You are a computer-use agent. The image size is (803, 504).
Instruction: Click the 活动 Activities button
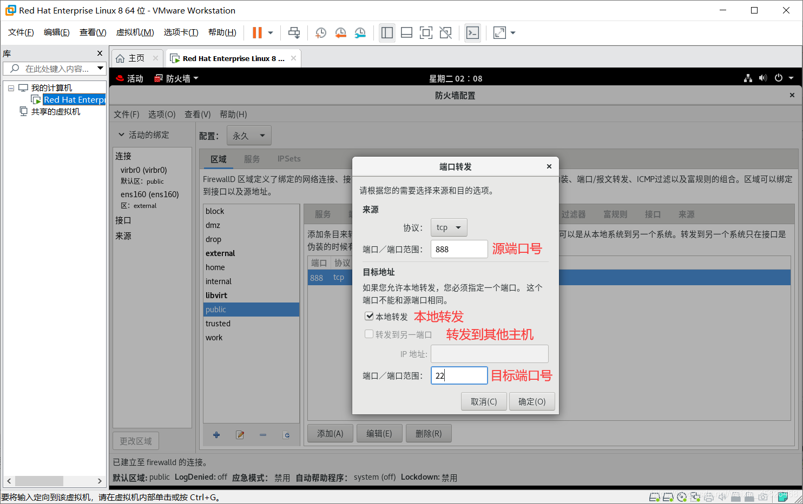click(130, 78)
